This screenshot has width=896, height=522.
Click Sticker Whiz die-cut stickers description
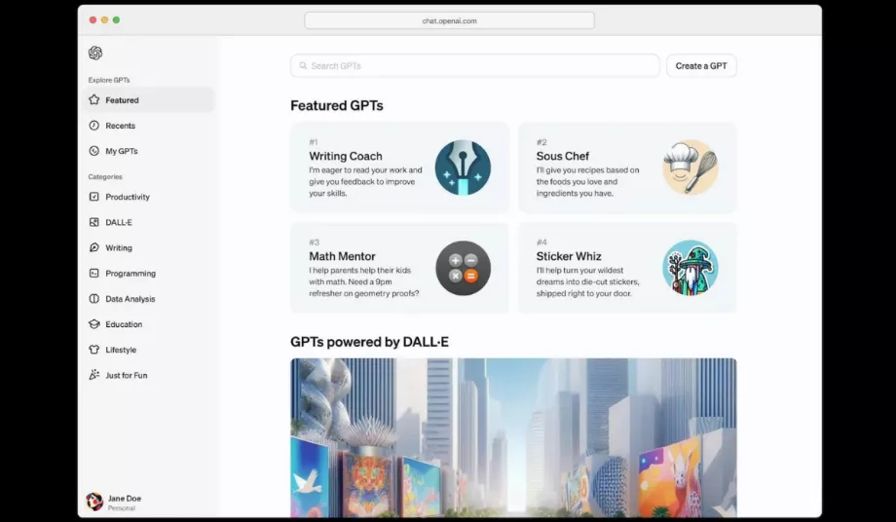(x=588, y=281)
